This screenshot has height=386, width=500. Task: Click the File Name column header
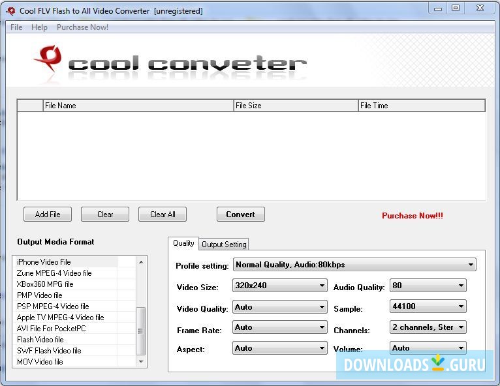pos(138,106)
